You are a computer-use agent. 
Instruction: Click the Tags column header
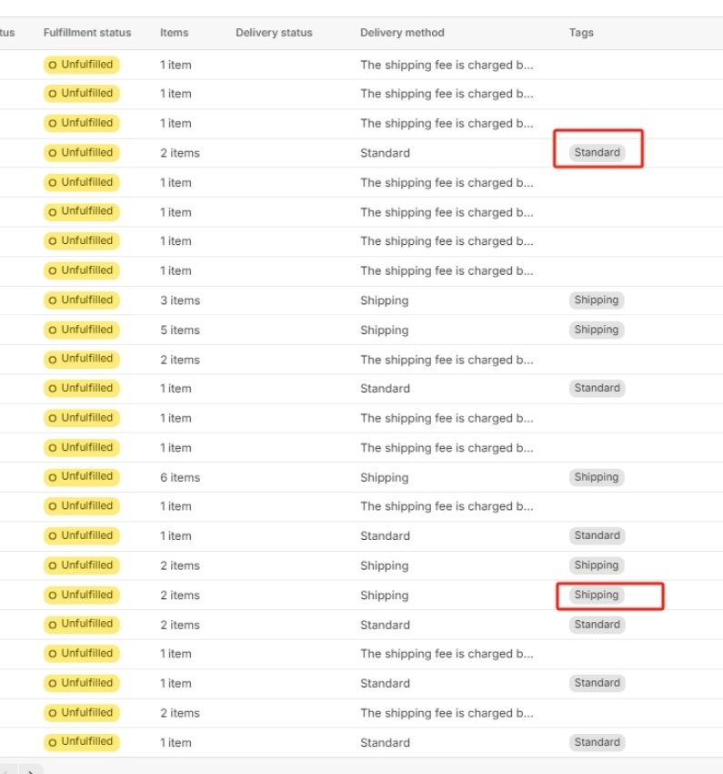pos(581,33)
